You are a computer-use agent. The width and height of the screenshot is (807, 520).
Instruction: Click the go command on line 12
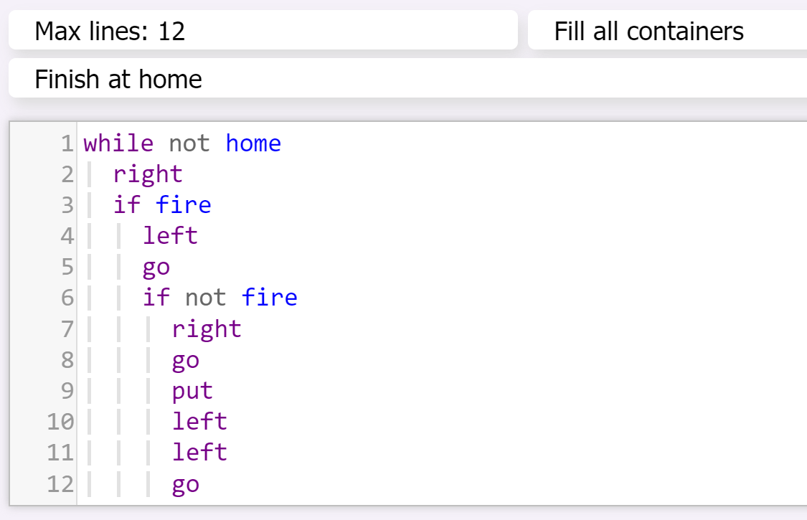pyautogui.click(x=184, y=483)
